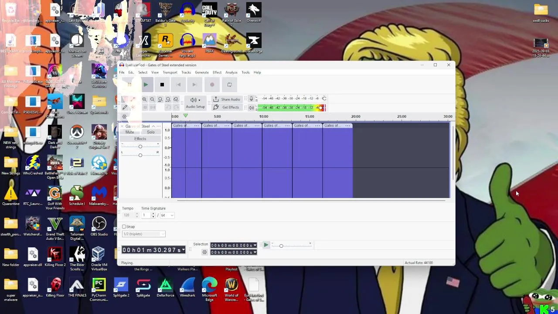Open the snap 1/2 (triplets) dropdown
The width and height of the screenshot is (558, 314).
pyautogui.click(x=143, y=234)
